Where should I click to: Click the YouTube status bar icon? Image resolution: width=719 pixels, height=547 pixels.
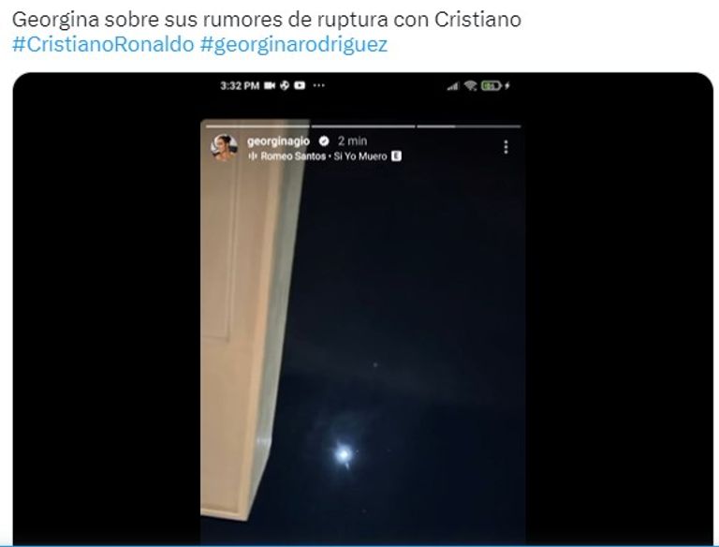pyautogui.click(x=300, y=85)
